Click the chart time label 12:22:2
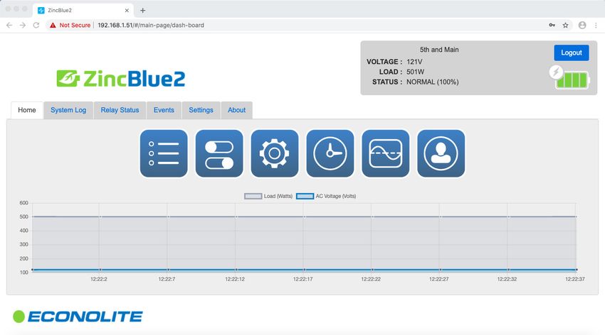The width and height of the screenshot is (605, 335). tap(99, 279)
